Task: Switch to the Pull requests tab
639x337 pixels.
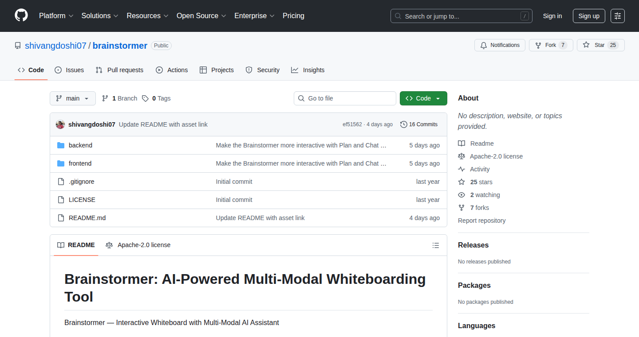Action: click(120, 70)
